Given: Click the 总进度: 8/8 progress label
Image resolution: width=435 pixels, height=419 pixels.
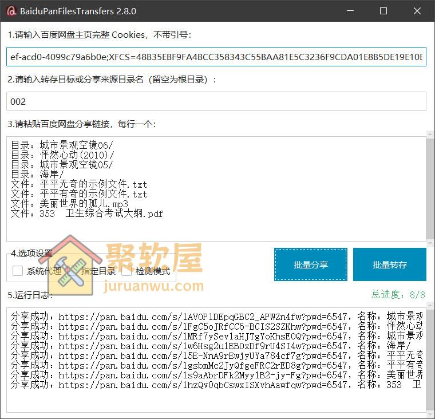Looking at the screenshot, I should [x=398, y=294].
